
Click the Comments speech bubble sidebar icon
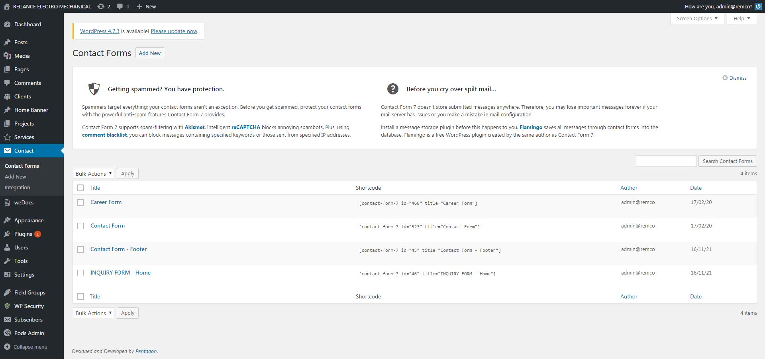point(7,83)
